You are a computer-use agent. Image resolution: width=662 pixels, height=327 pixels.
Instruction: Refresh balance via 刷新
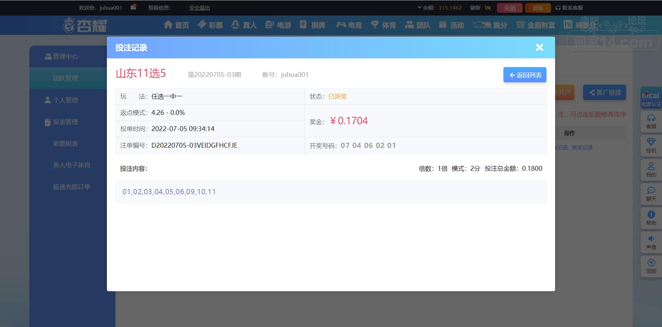(475, 8)
